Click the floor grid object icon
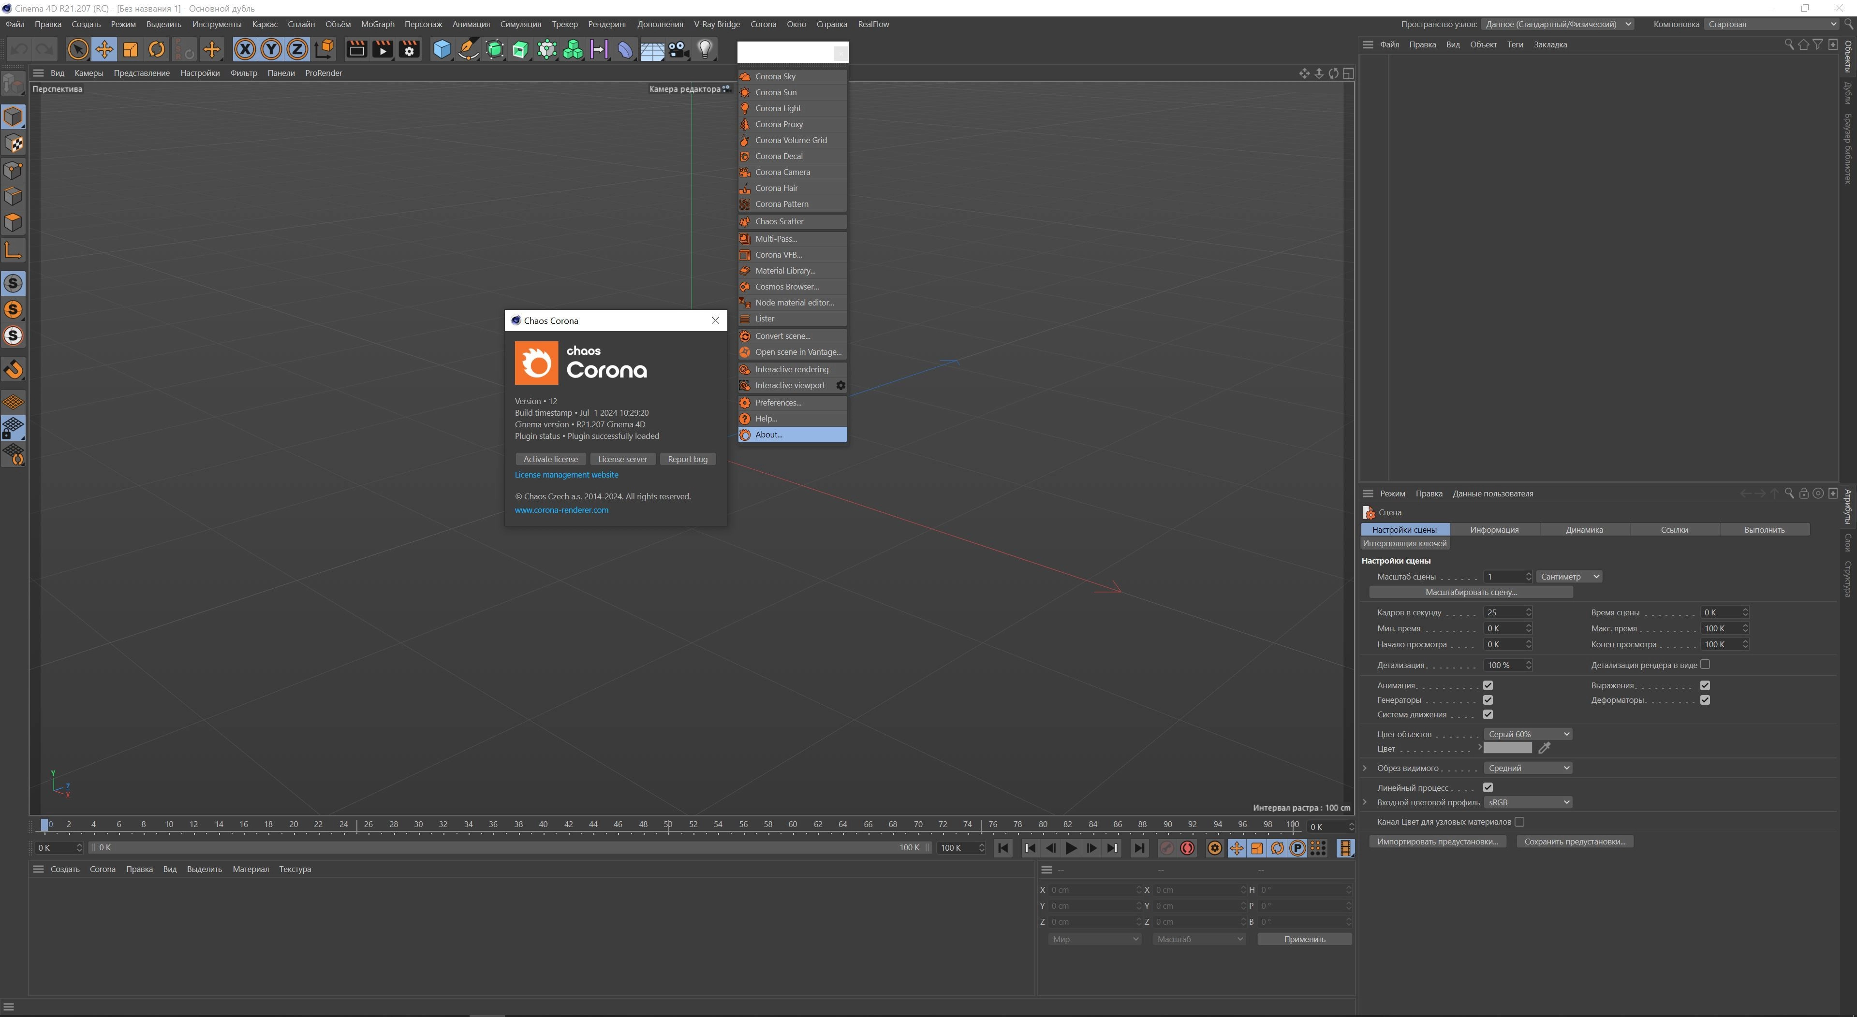The height and width of the screenshot is (1017, 1857). 652,50
